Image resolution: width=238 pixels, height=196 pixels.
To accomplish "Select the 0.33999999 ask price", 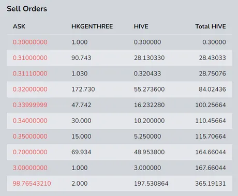I will coord(30,105).
